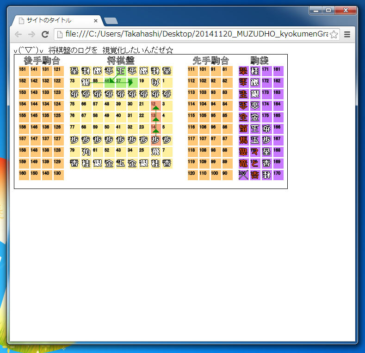This screenshot has height=353, width=365.
Task: Select the white 桂 knight in the purple bag
Action: point(255,71)
